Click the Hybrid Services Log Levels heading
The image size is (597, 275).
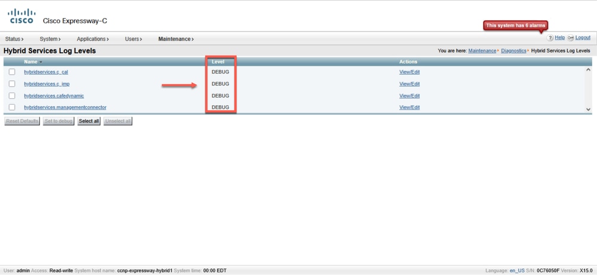[50, 51]
